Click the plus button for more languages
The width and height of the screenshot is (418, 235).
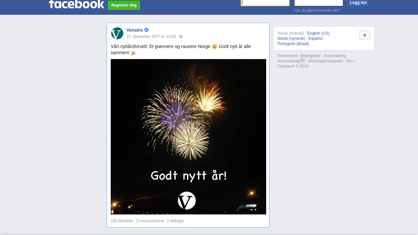pos(365,35)
